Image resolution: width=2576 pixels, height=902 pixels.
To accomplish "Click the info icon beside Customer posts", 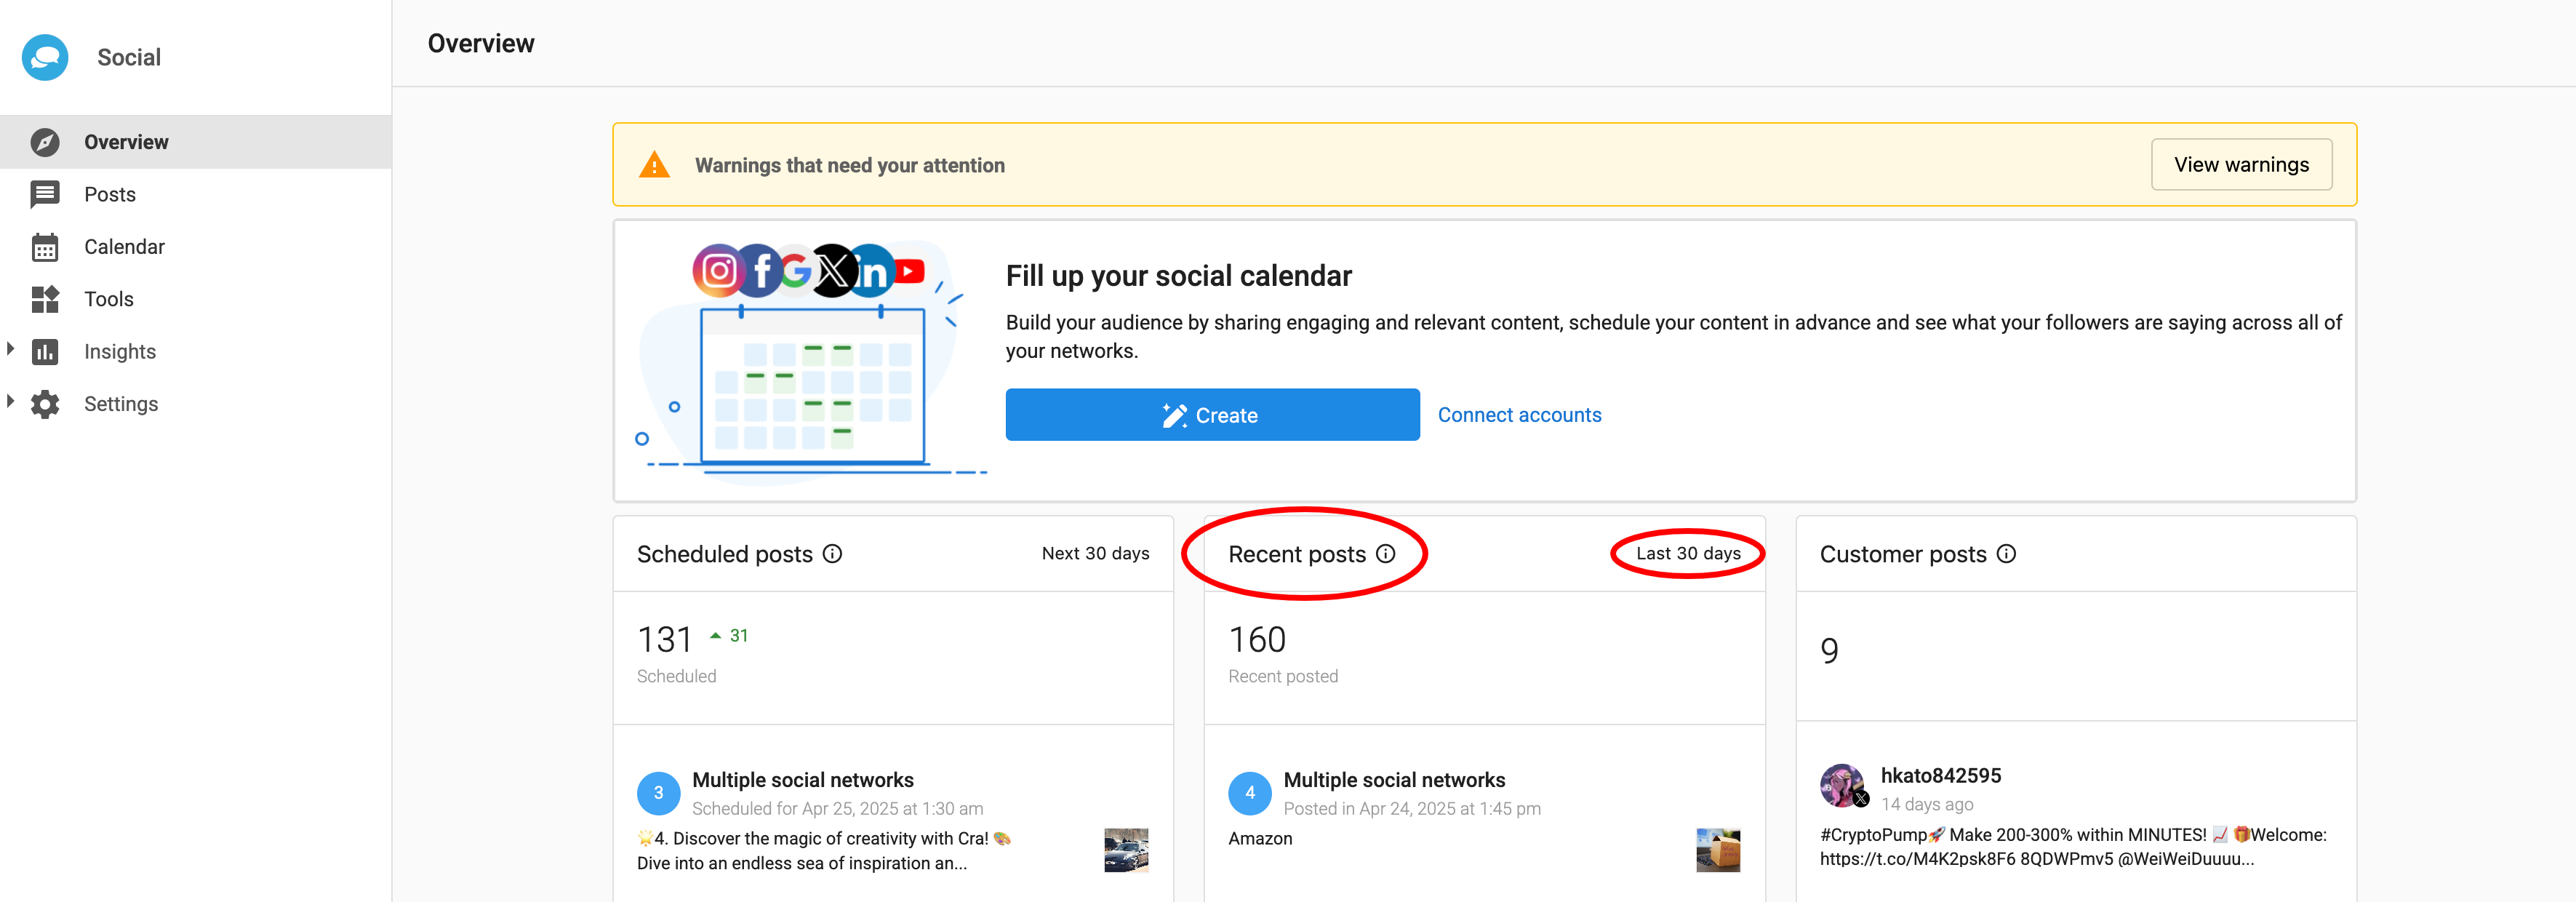I will pos(2006,554).
